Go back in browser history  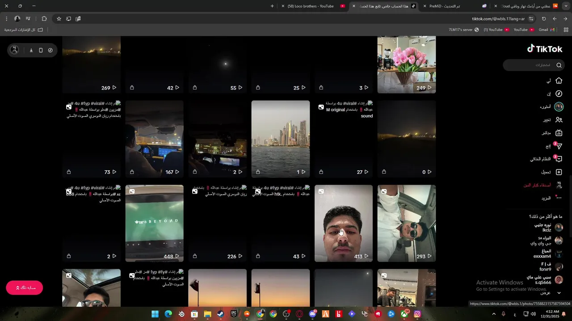click(x=555, y=19)
